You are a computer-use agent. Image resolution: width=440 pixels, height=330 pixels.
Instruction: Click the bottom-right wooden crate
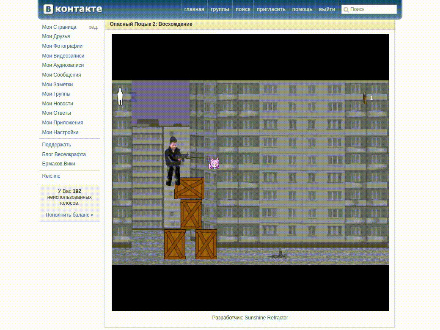pos(206,244)
